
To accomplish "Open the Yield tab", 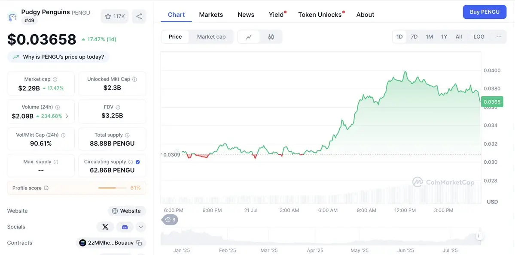I will pyautogui.click(x=276, y=15).
